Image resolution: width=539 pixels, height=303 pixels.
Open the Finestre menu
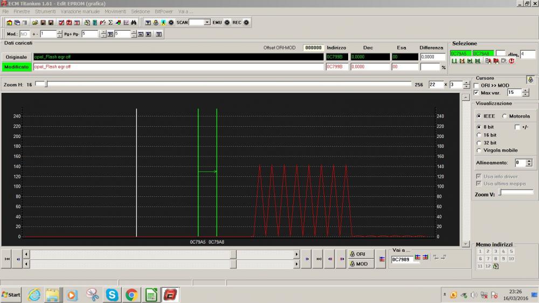[22, 11]
